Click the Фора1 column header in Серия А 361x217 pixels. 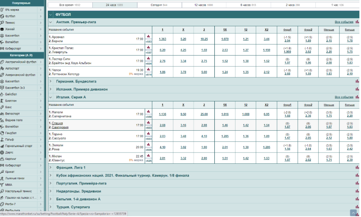tap(287, 105)
